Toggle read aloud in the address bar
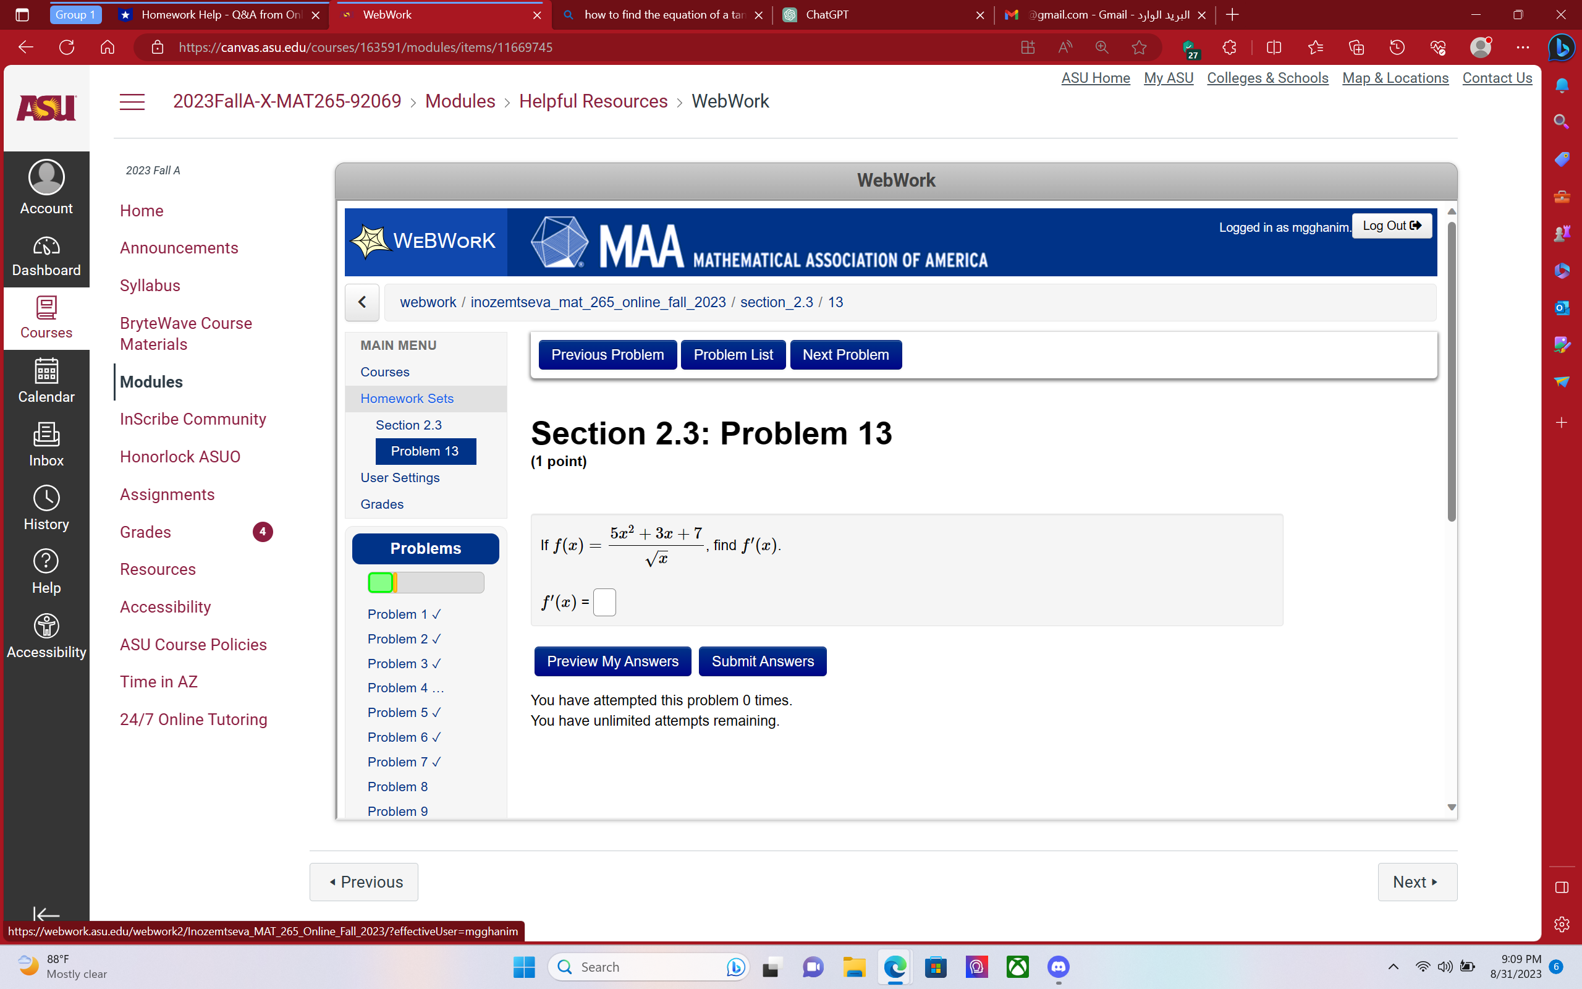Image resolution: width=1582 pixels, height=989 pixels. (x=1064, y=46)
